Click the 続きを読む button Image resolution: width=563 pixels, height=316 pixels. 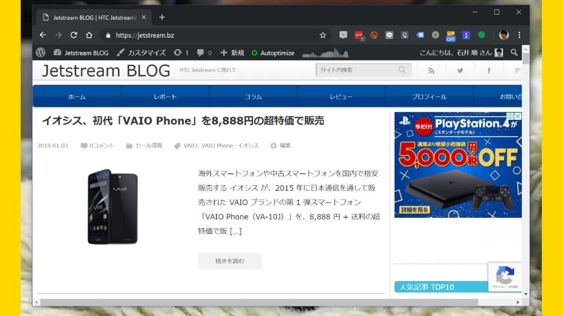coord(230,261)
